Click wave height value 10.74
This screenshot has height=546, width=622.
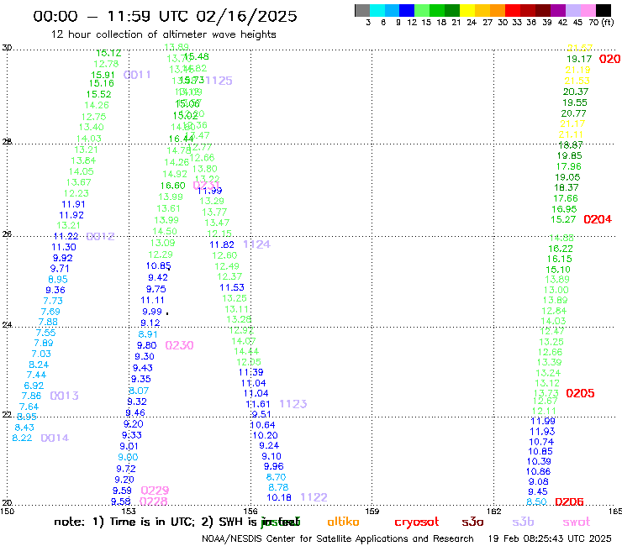(x=541, y=442)
